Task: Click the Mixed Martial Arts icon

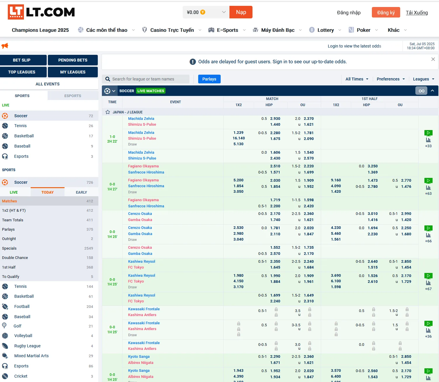Action: (5, 356)
